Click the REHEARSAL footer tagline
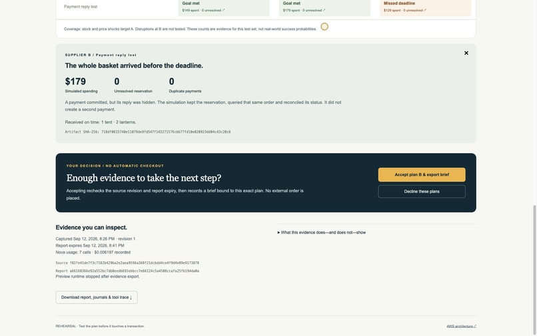Screen dimensions: 537x336 pyautogui.click(x=100, y=326)
